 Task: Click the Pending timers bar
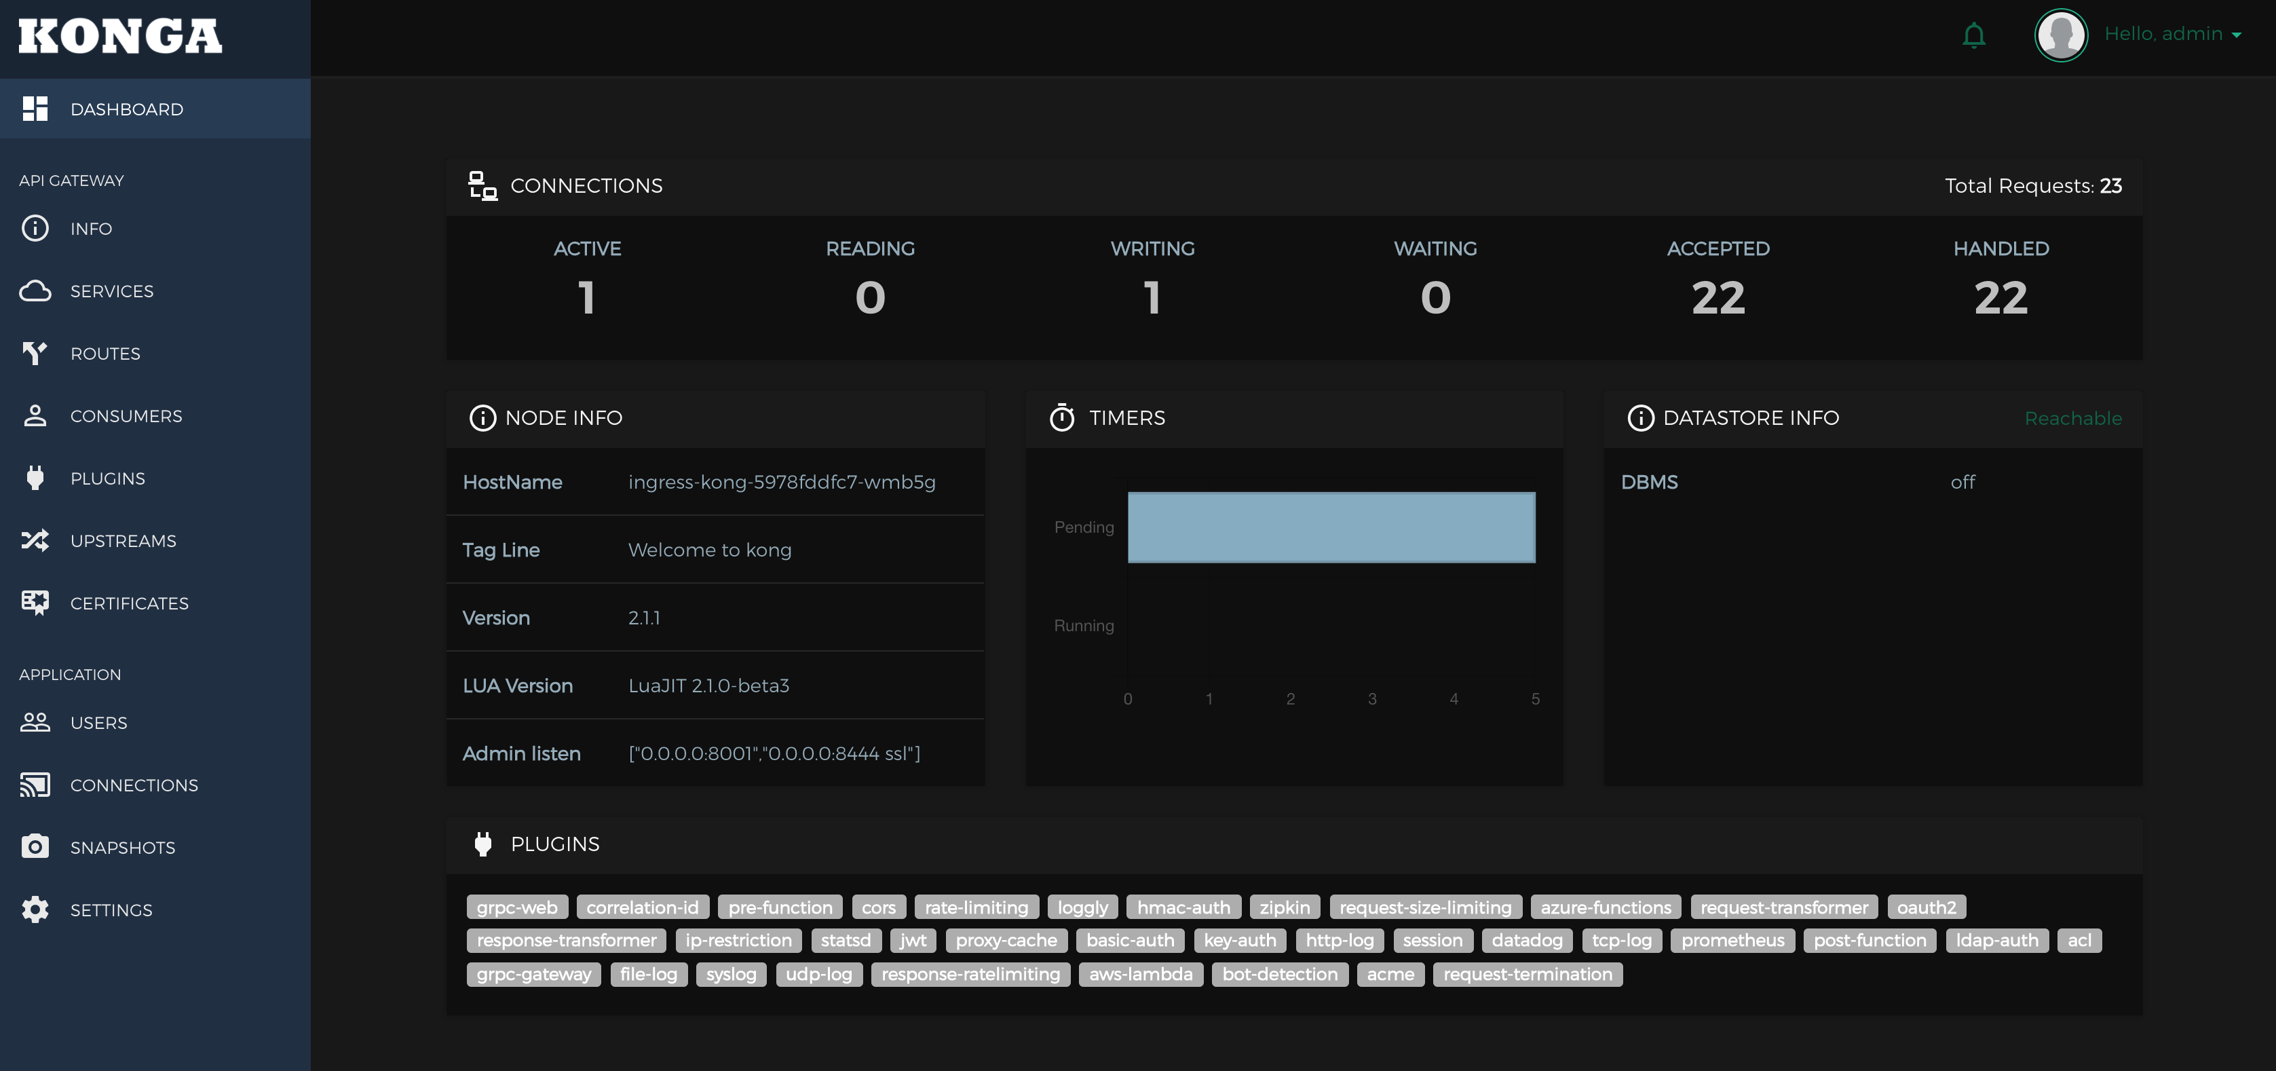click(x=1331, y=527)
